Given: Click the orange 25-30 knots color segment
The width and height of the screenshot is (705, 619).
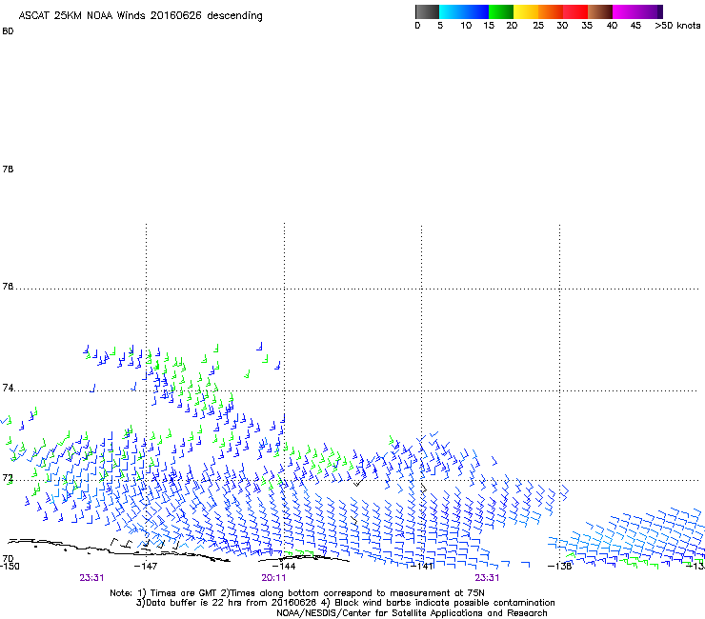Looking at the screenshot, I should pyautogui.click(x=551, y=11).
